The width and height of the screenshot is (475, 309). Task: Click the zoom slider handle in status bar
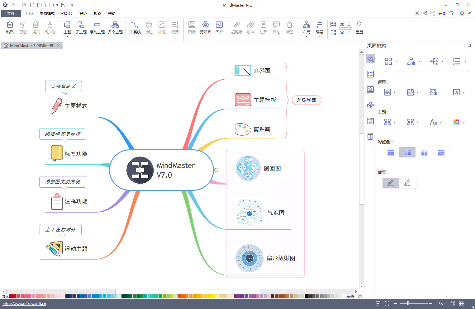coord(408,303)
